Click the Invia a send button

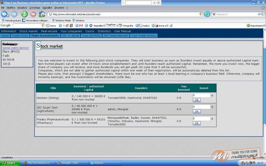161,26
